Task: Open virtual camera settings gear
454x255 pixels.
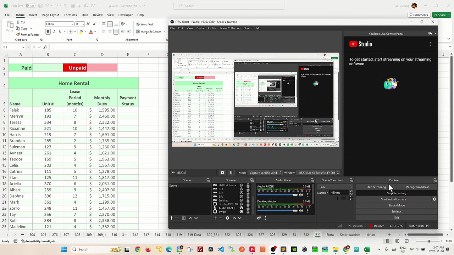Action: click(434, 199)
